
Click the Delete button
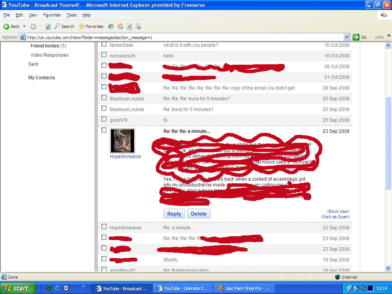pyautogui.click(x=199, y=214)
